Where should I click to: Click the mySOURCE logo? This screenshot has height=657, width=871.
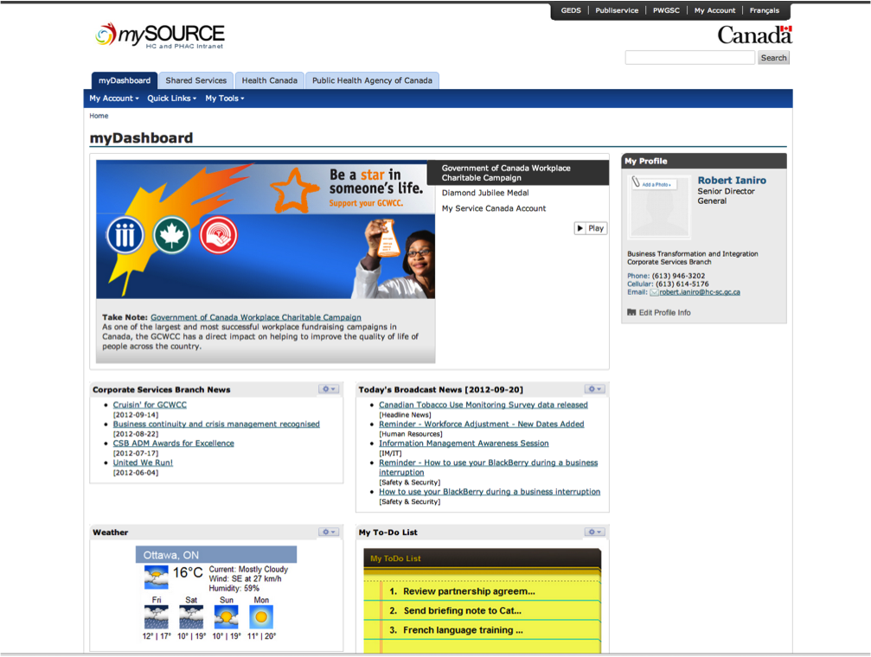(x=160, y=36)
